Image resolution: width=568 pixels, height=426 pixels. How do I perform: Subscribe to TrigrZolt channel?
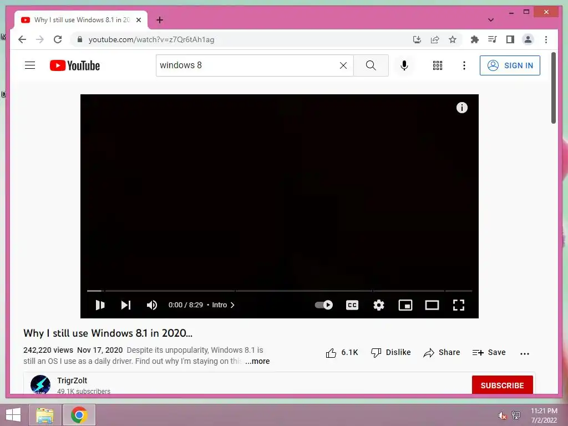coord(502,385)
